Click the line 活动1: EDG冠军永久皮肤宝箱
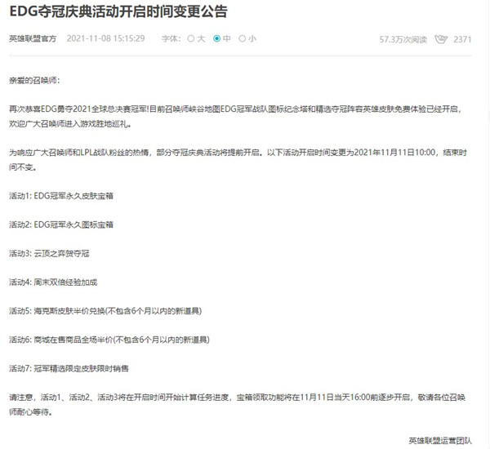 point(61,196)
